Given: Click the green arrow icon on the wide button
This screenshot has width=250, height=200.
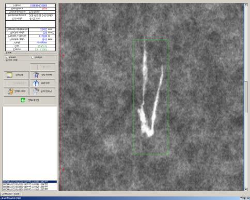Looking at the screenshot, I should (23, 100).
